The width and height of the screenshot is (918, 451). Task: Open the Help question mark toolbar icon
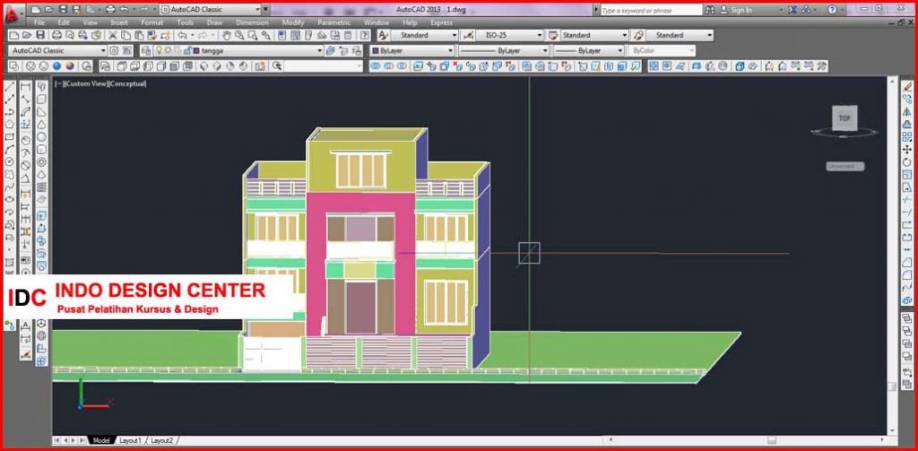pos(365,35)
